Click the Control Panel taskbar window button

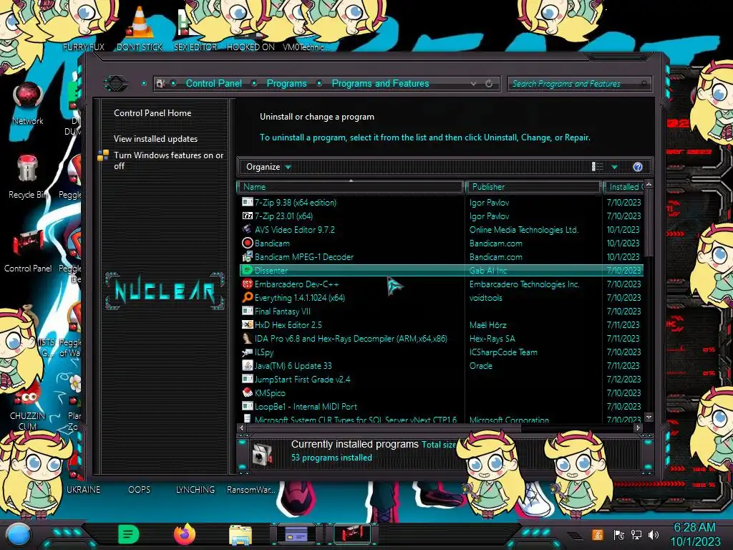tap(352, 534)
